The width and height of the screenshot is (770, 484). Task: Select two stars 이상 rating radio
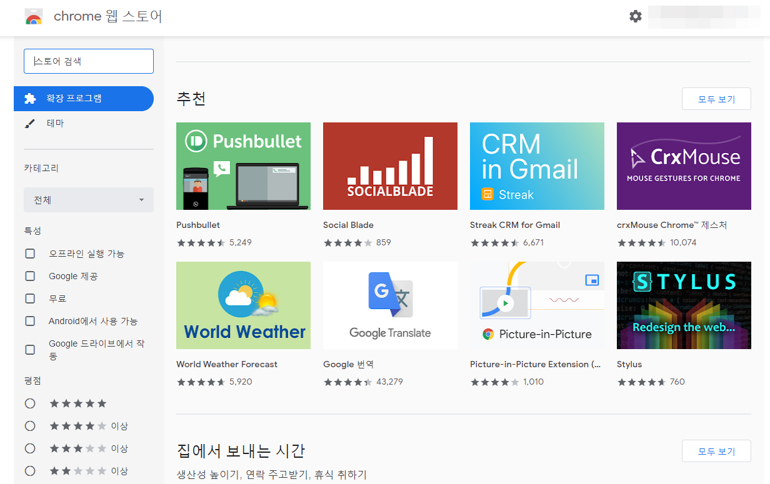coord(30,471)
